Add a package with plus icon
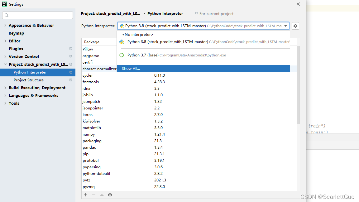Viewport: 359px width, 202px height. click(x=86, y=195)
